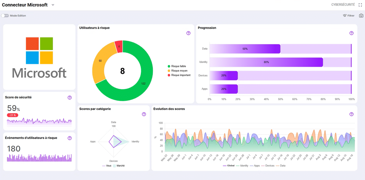
Task: Click the Apps 20% progress bar
Action: [x=224, y=89]
